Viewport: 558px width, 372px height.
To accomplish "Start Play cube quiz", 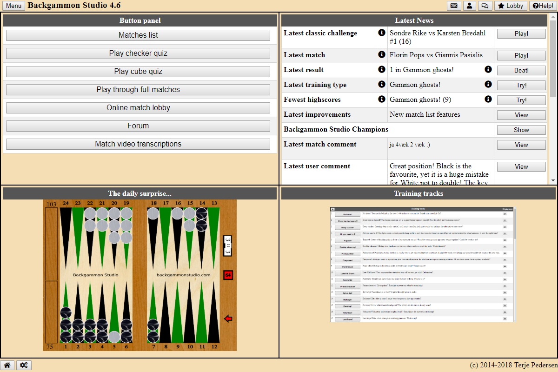I will (x=138, y=72).
